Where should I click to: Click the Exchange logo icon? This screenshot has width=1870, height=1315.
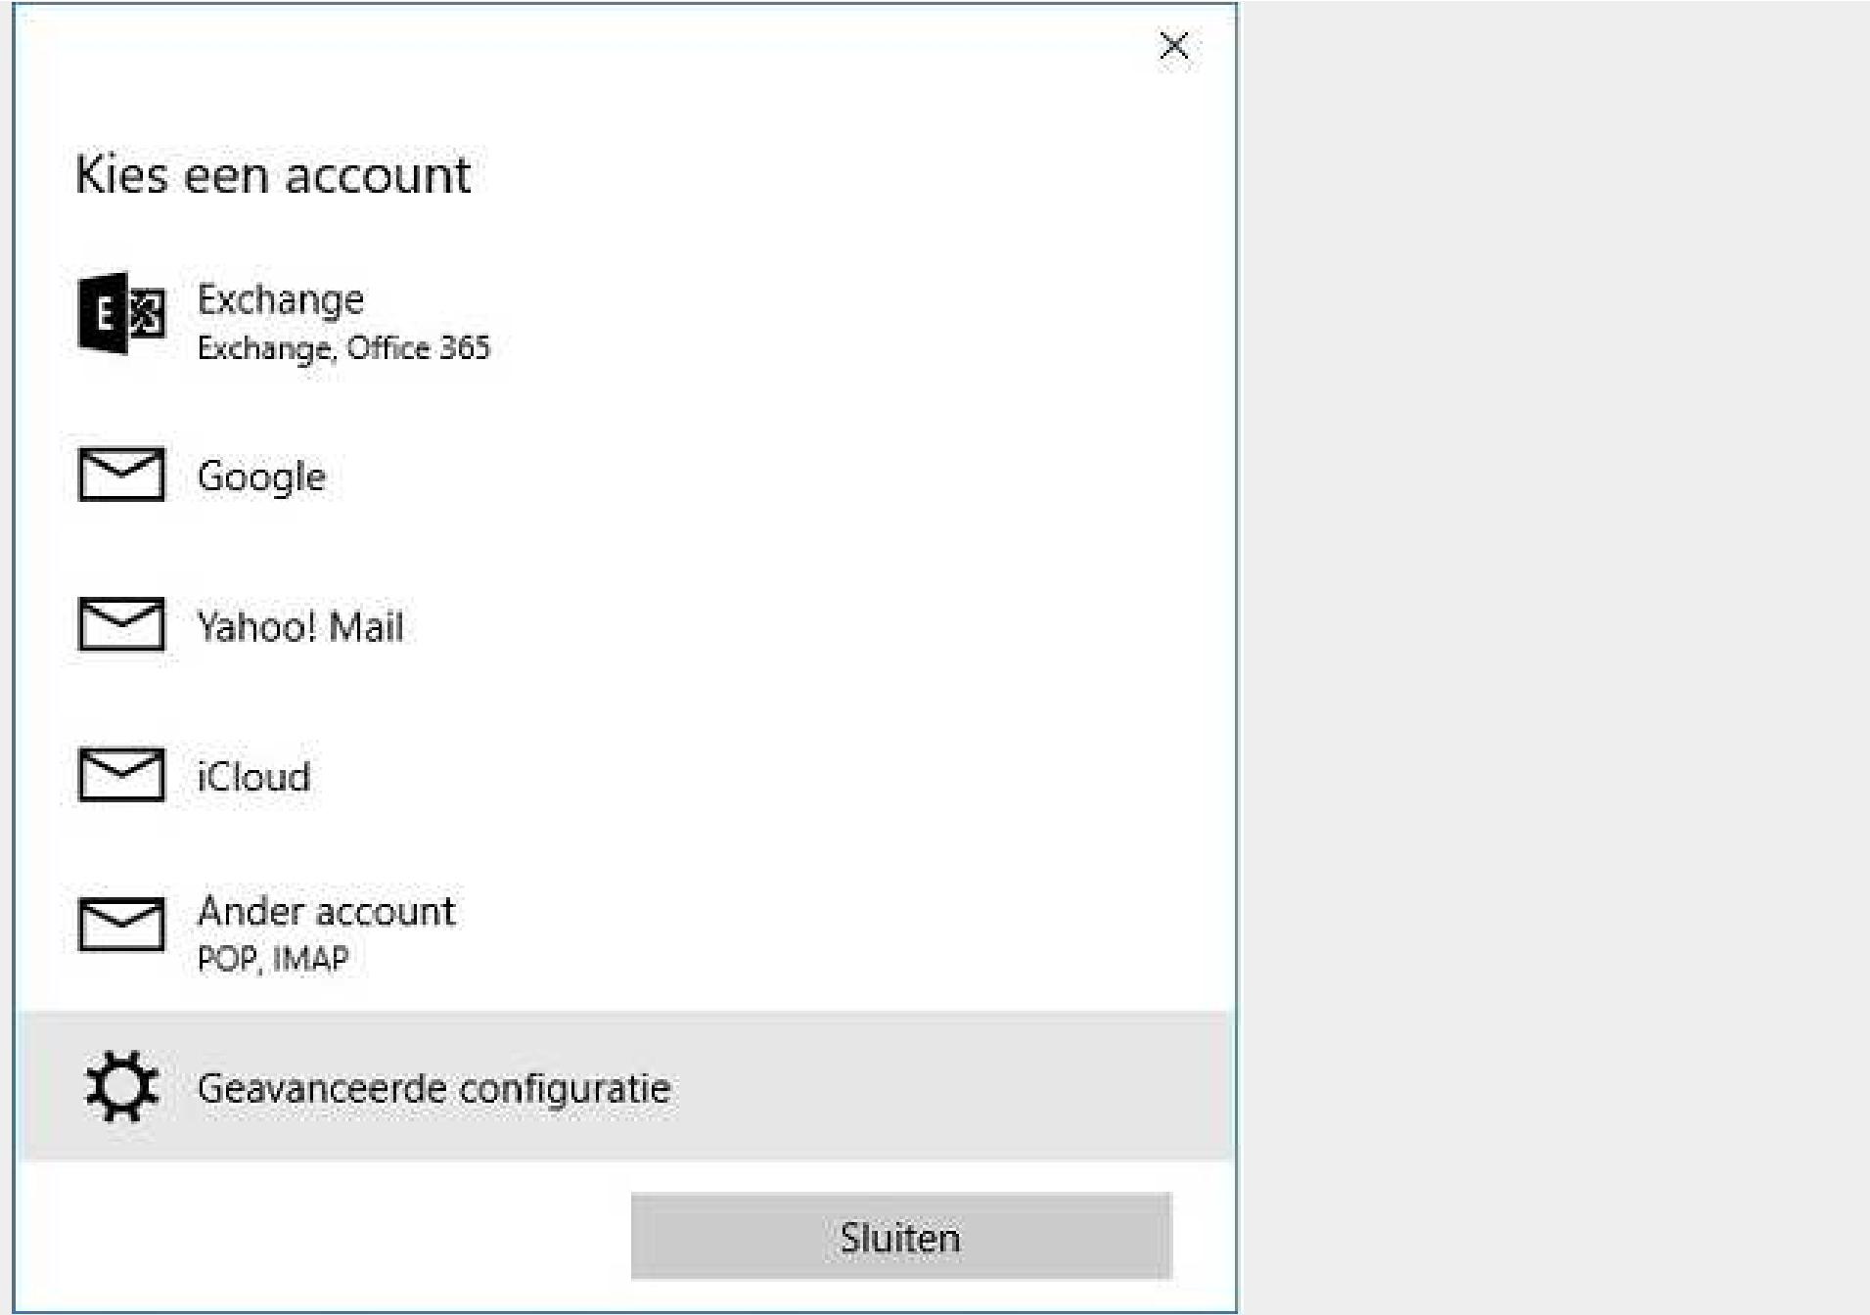[121, 314]
